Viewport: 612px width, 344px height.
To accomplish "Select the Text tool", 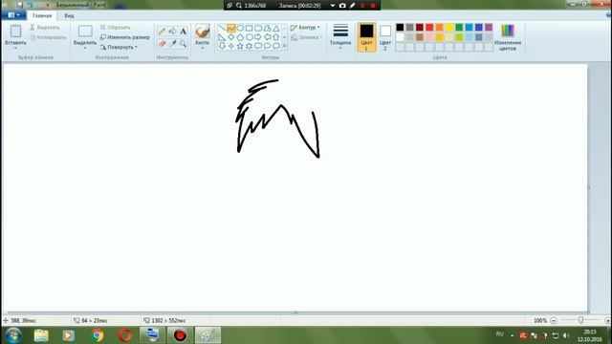I will click(183, 32).
